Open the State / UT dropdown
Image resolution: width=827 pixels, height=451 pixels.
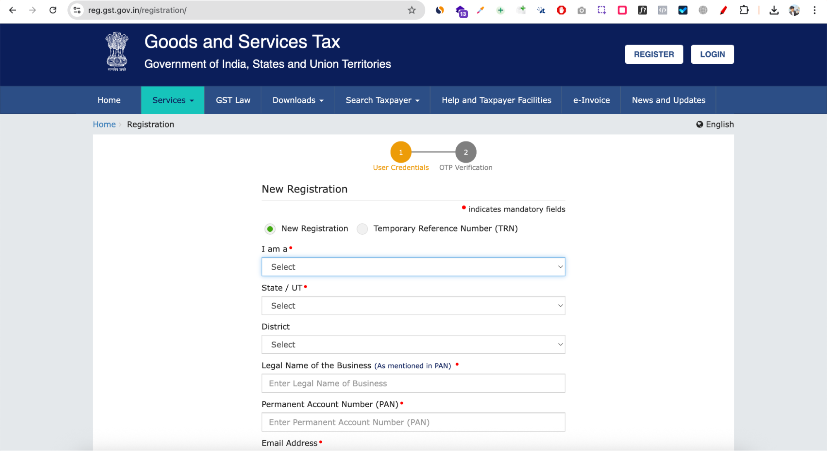point(413,305)
